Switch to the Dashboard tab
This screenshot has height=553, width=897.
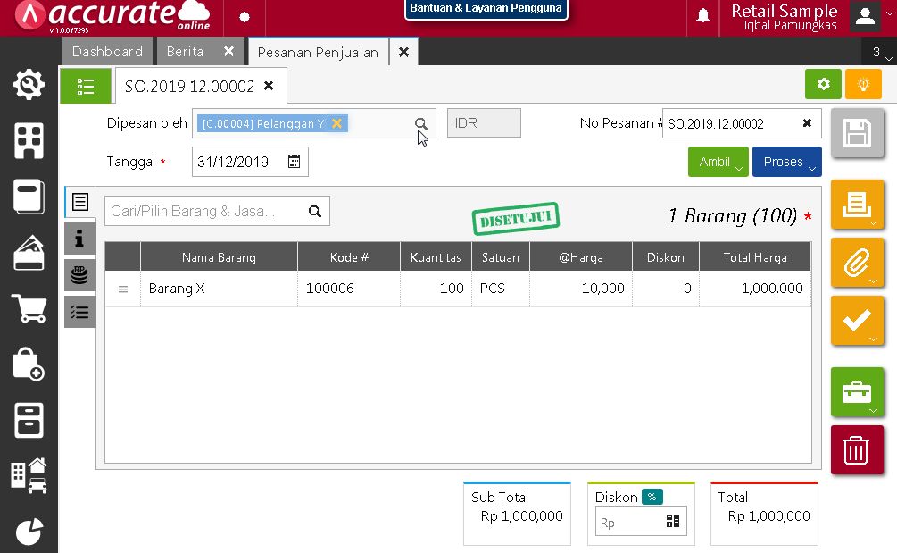[x=107, y=52]
